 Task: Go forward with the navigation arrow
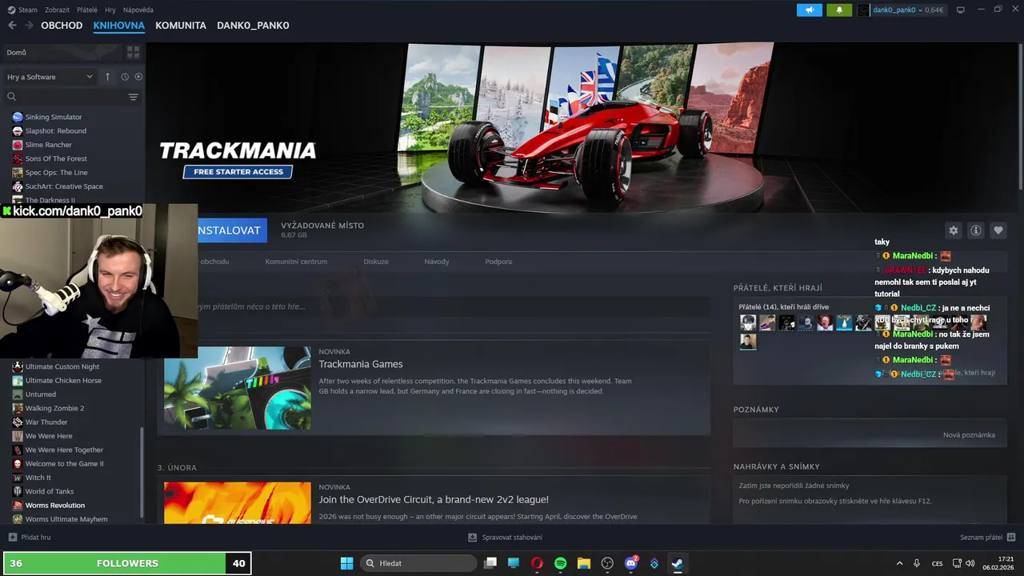point(30,26)
